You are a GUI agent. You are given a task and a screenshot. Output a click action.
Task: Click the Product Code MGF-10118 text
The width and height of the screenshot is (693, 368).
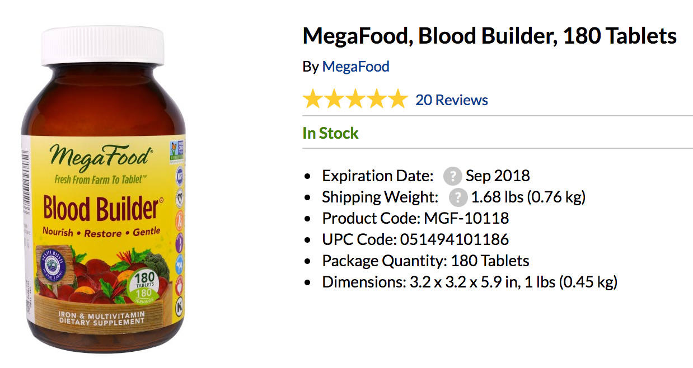pyautogui.click(x=415, y=218)
